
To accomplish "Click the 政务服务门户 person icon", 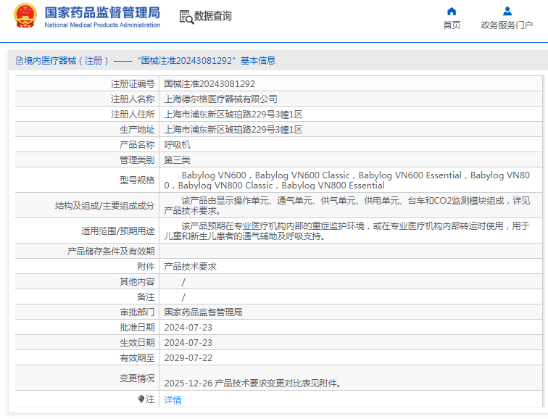I will pyautogui.click(x=507, y=11).
